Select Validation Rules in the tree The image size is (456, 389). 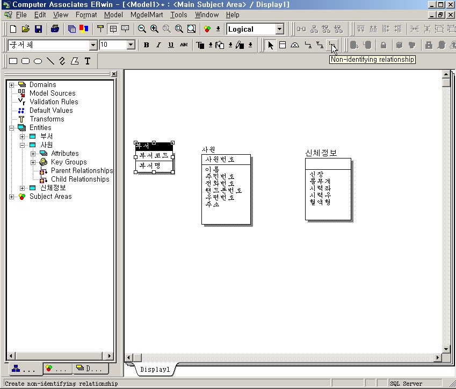[x=54, y=102]
